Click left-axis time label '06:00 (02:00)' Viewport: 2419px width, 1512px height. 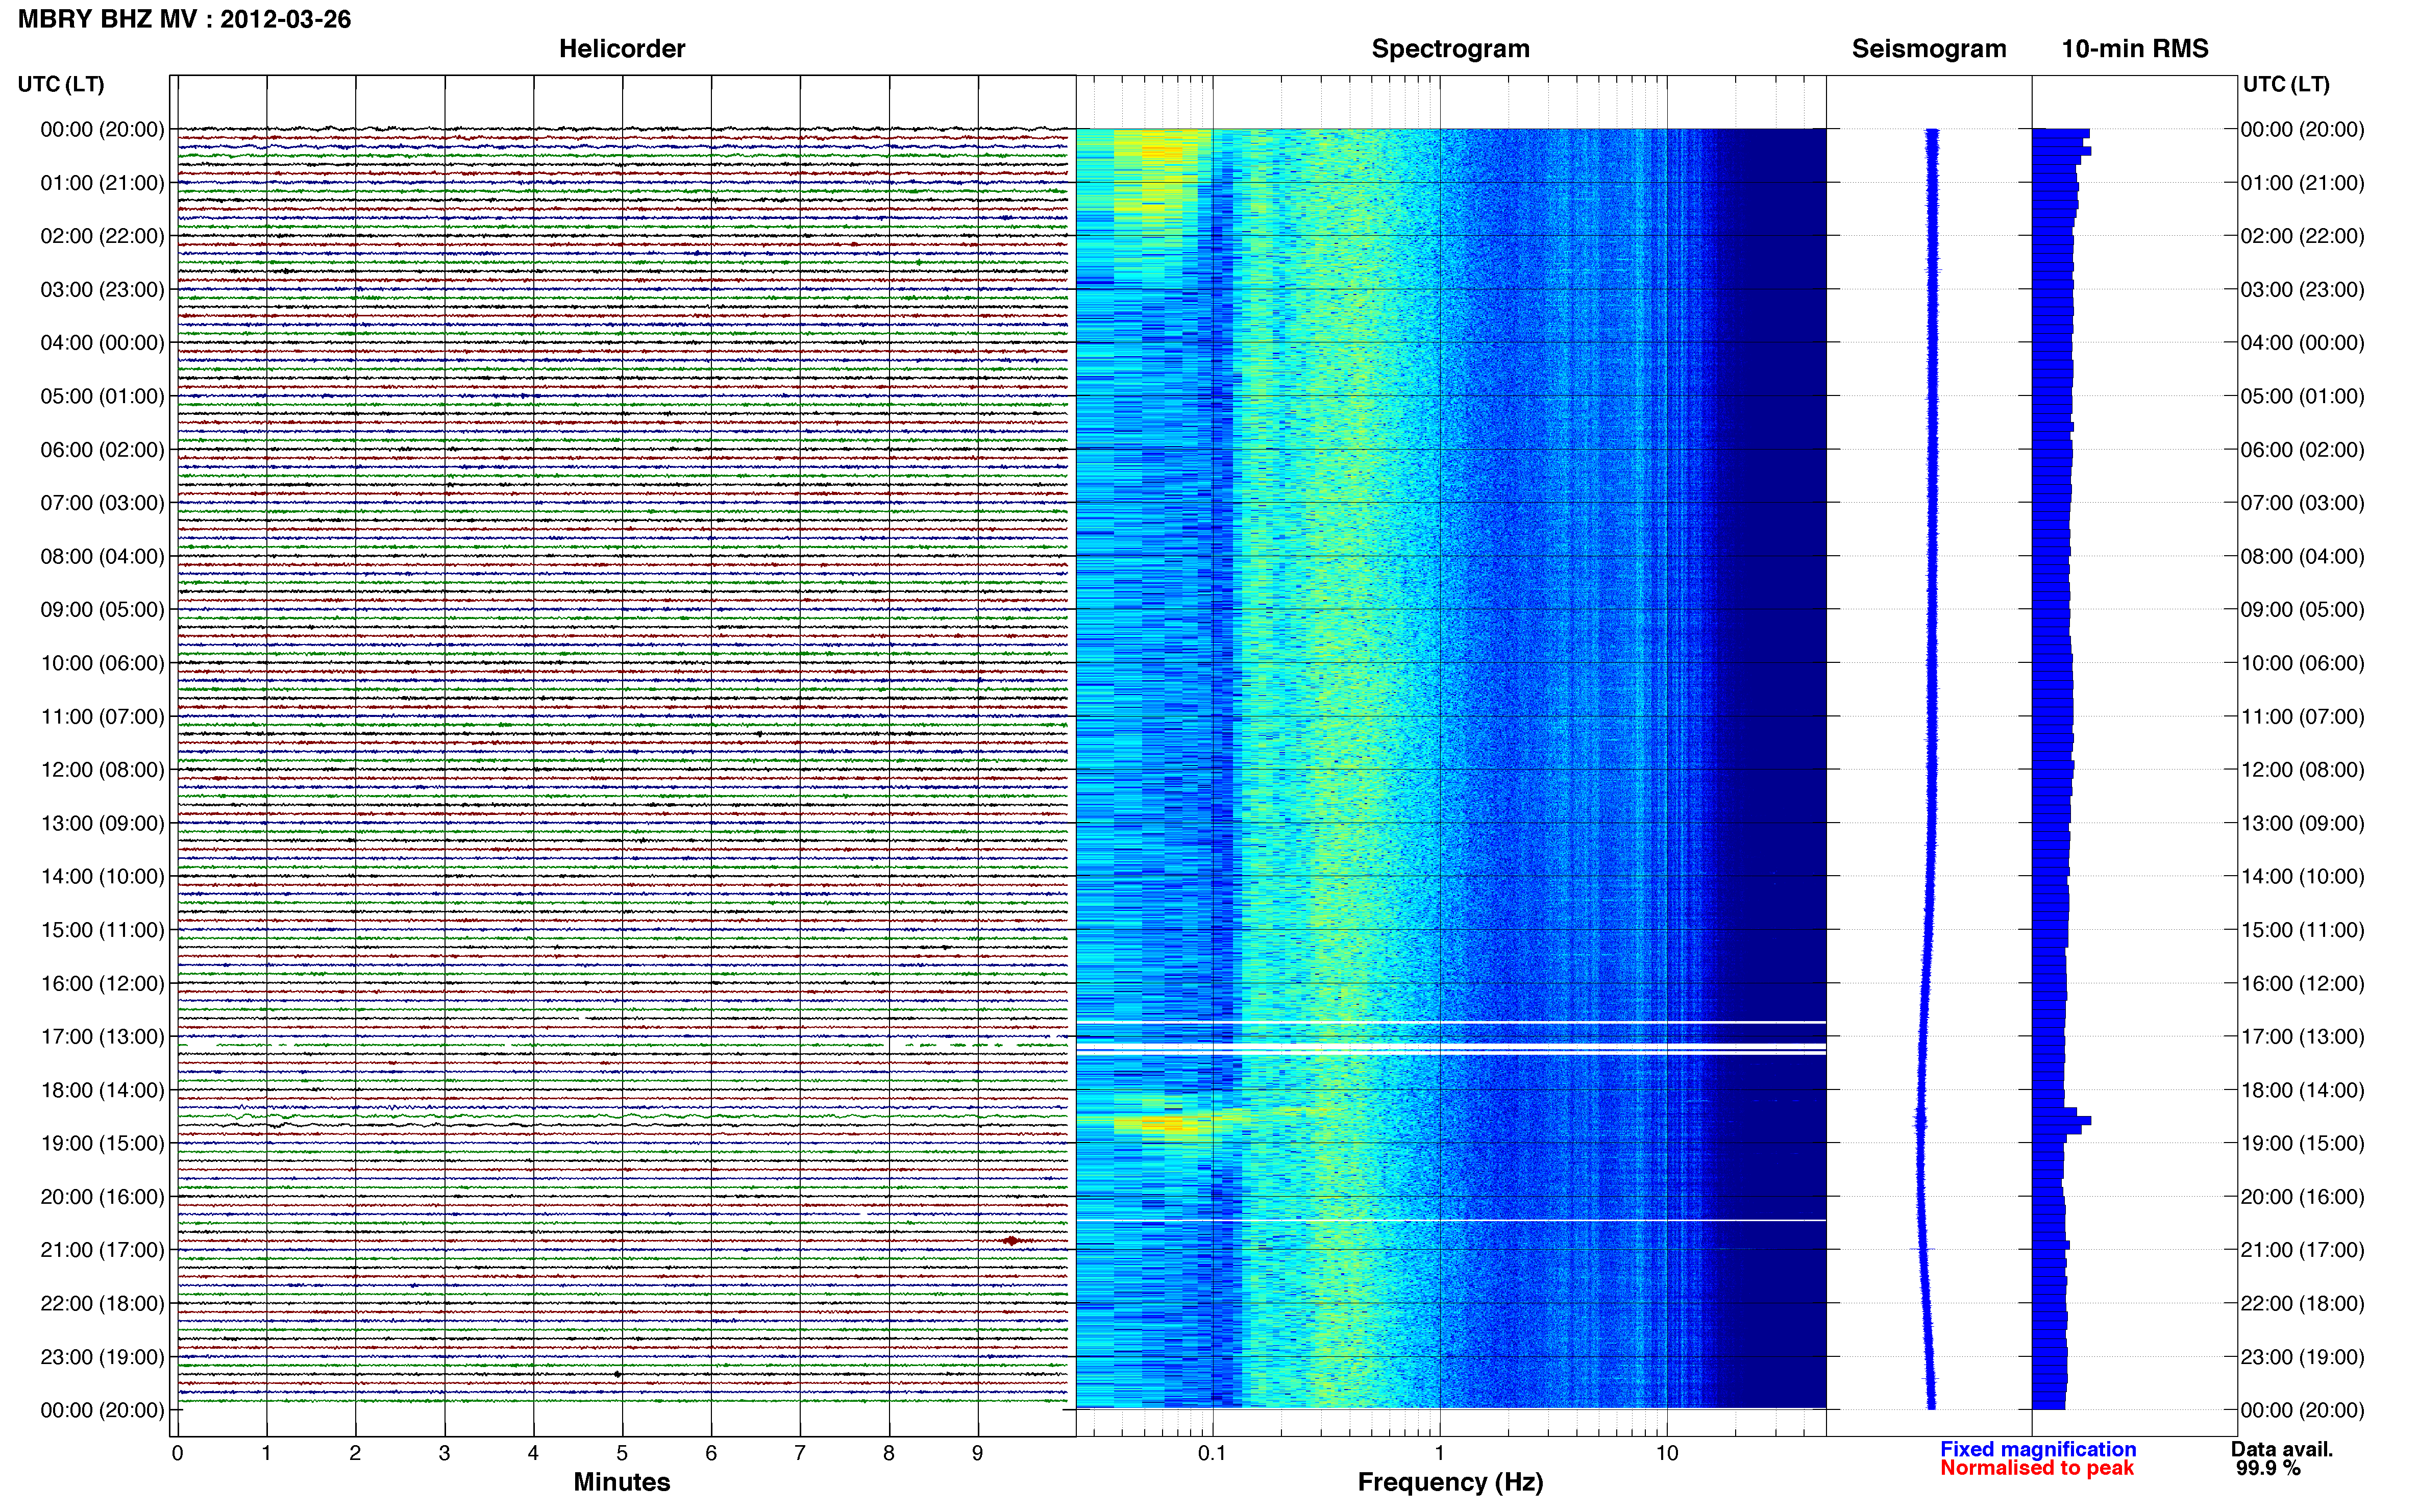[102, 450]
